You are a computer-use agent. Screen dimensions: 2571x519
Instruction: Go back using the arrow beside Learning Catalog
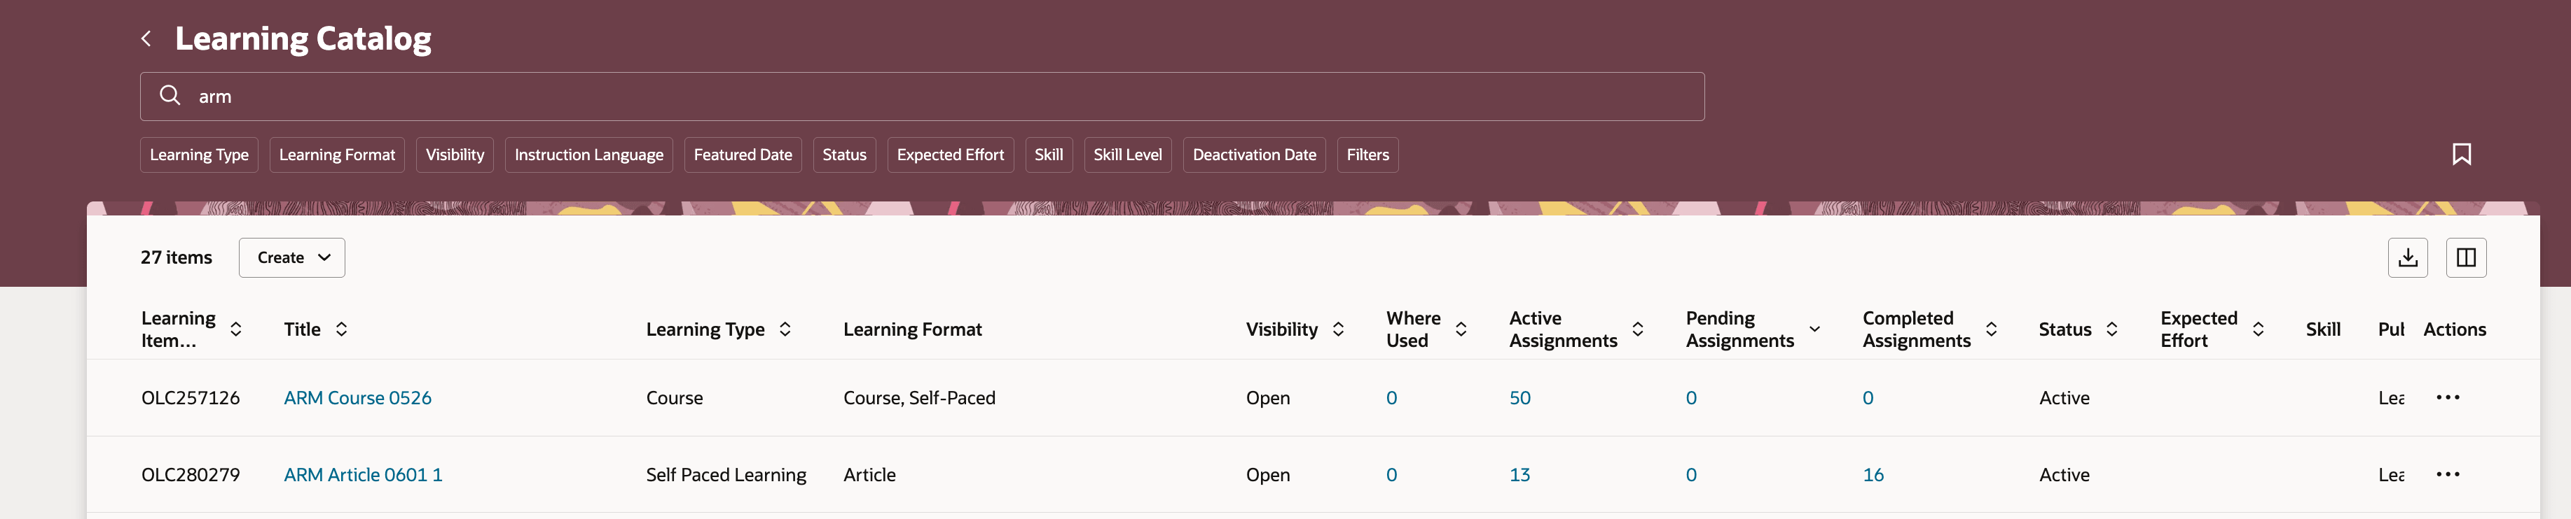tap(146, 39)
